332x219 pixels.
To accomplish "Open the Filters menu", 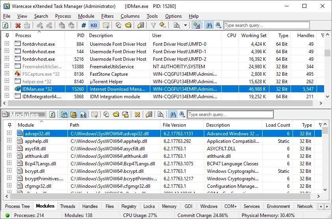I will tap(107, 16).
